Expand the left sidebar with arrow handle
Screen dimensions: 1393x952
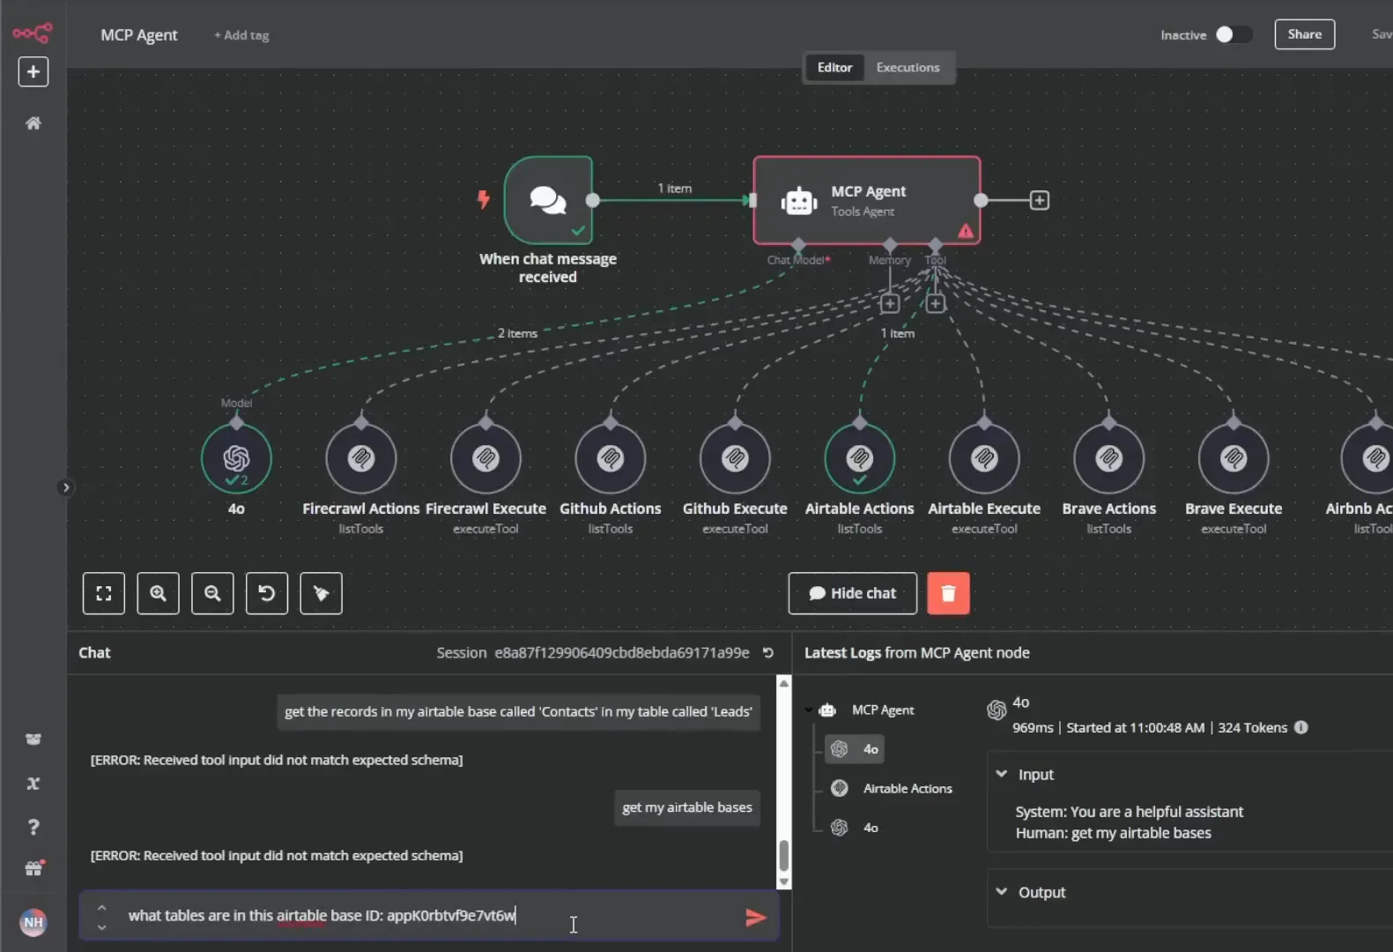coord(65,487)
